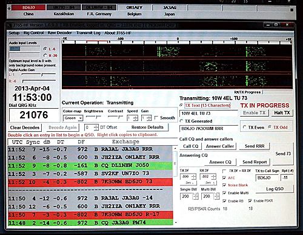Click the Answer Caller button
Image resolution: width=303 pixels, height=235 pixels.
(220, 146)
